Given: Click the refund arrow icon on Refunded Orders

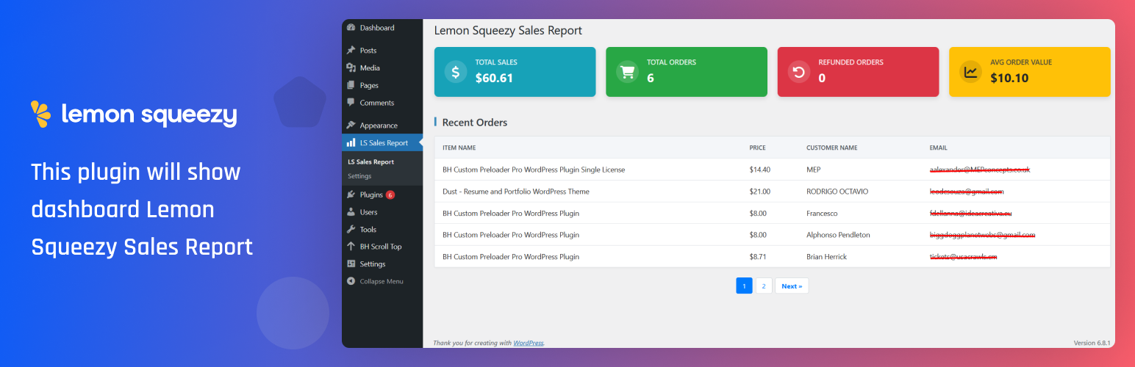Looking at the screenshot, I should pyautogui.click(x=798, y=72).
